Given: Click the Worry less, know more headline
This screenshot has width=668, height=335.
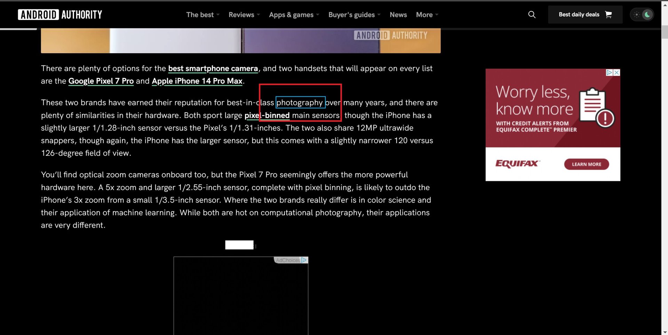Looking at the screenshot, I should 534,100.
